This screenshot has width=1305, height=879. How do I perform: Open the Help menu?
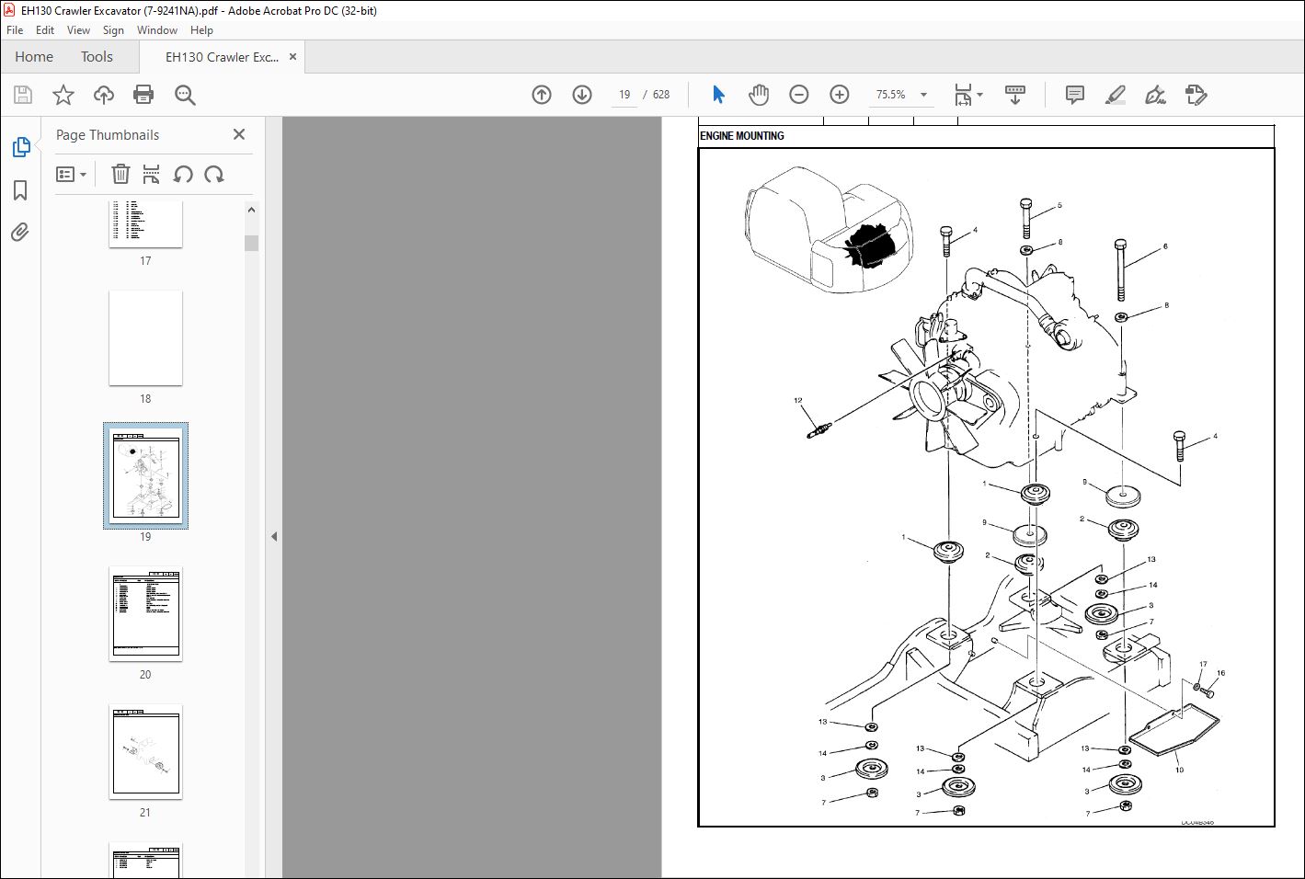(x=201, y=30)
